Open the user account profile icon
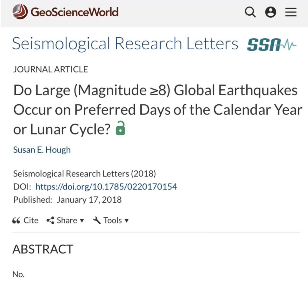 [271, 12]
